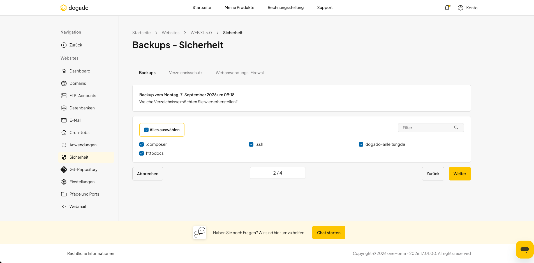Click into the Filter input field

click(424, 128)
